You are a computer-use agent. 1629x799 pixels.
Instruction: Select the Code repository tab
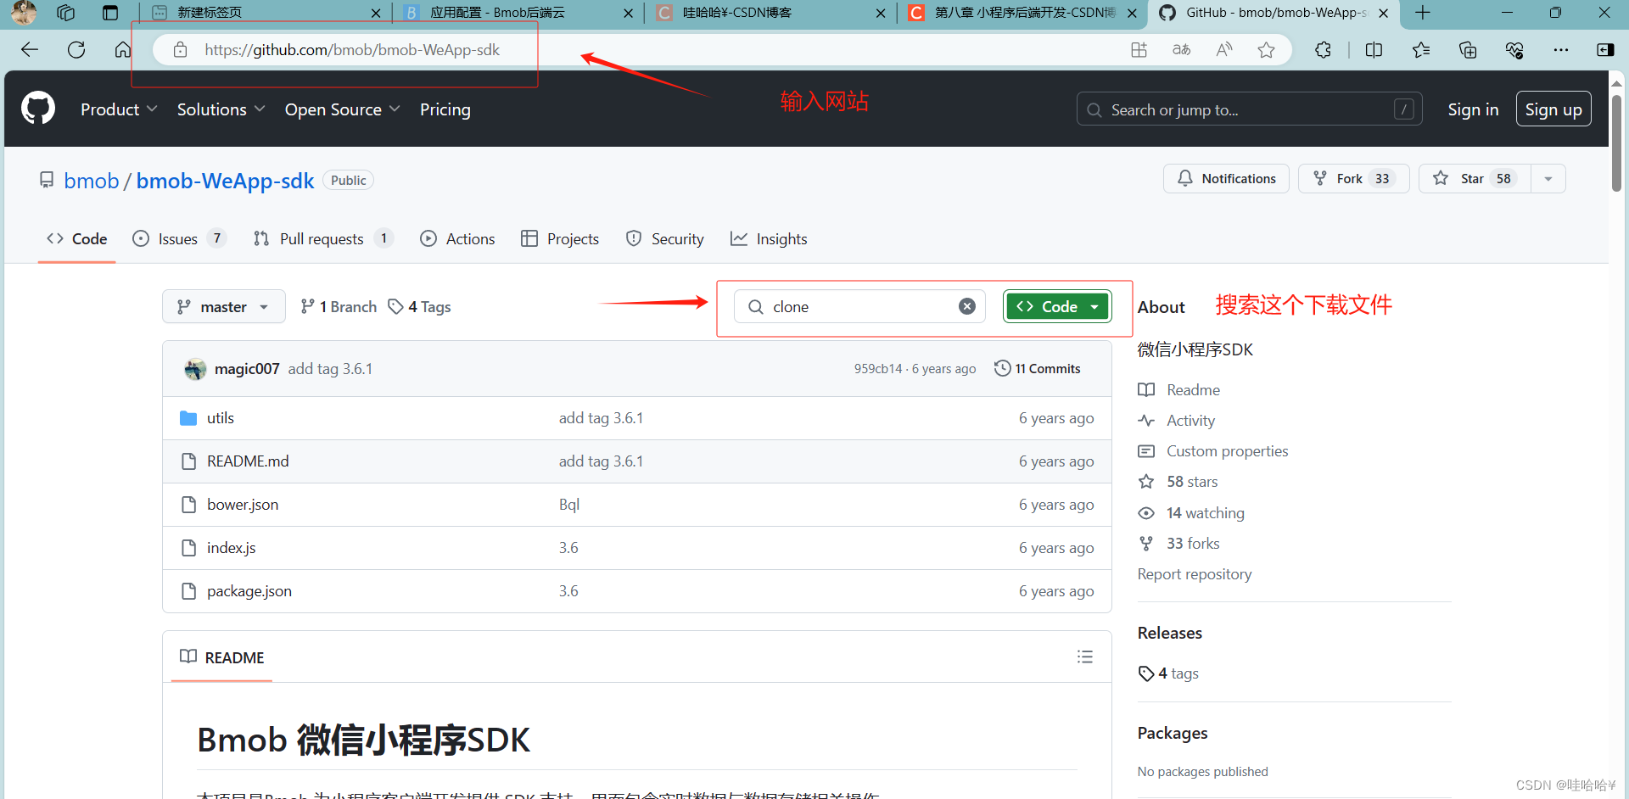point(77,238)
